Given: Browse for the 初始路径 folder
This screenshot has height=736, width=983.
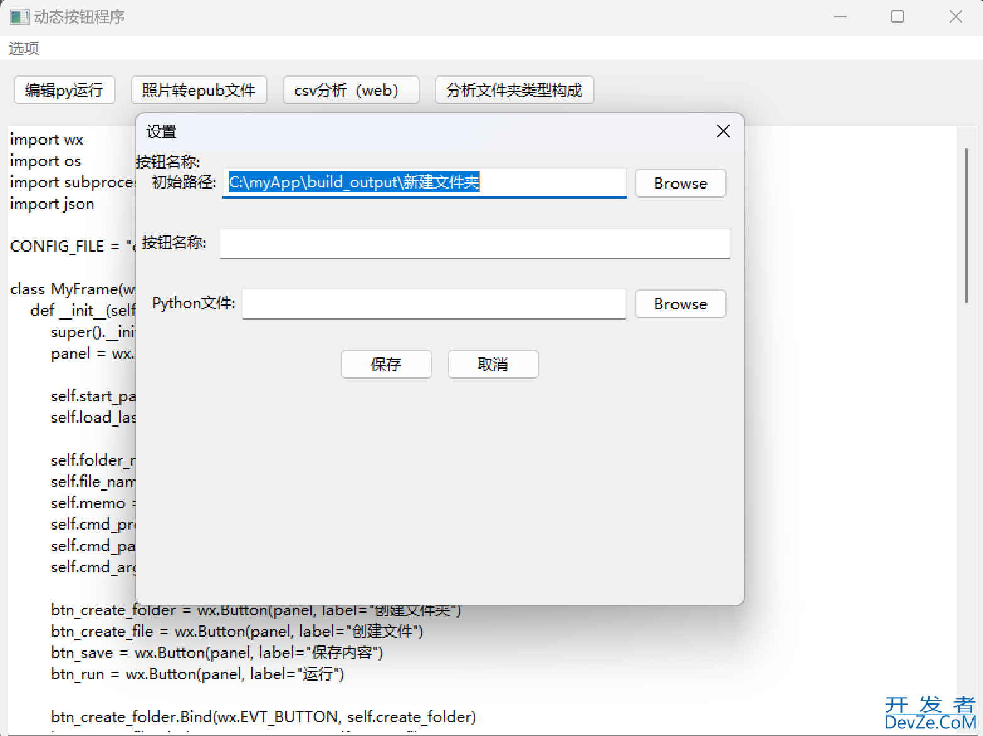Looking at the screenshot, I should tap(680, 183).
